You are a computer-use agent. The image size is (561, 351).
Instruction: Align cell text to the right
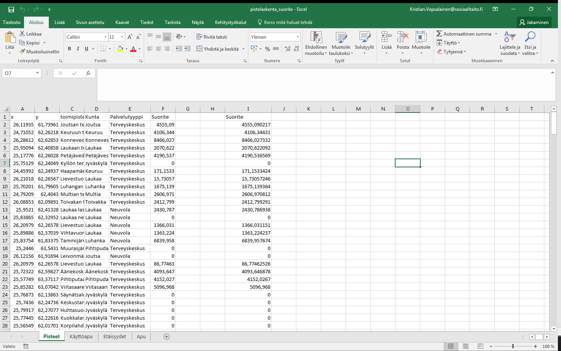[167, 49]
